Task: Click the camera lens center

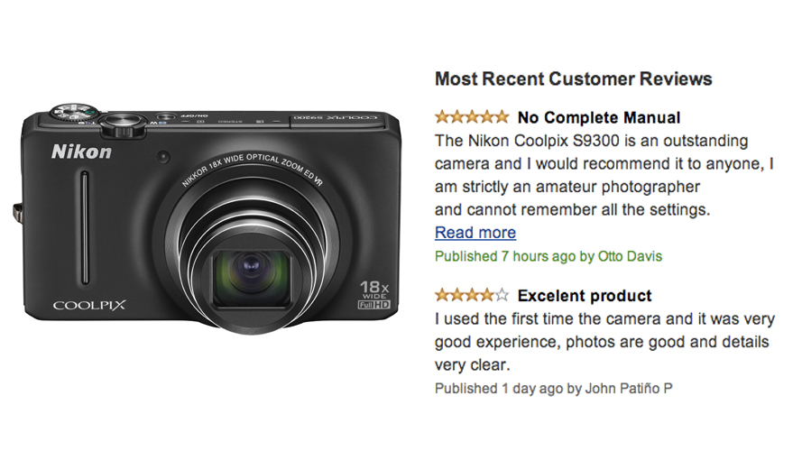Action: pyautogui.click(x=250, y=268)
